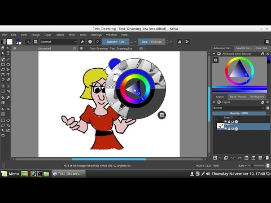
Task: Adjust the Opacity slider in toolbar
Action: click(116, 42)
